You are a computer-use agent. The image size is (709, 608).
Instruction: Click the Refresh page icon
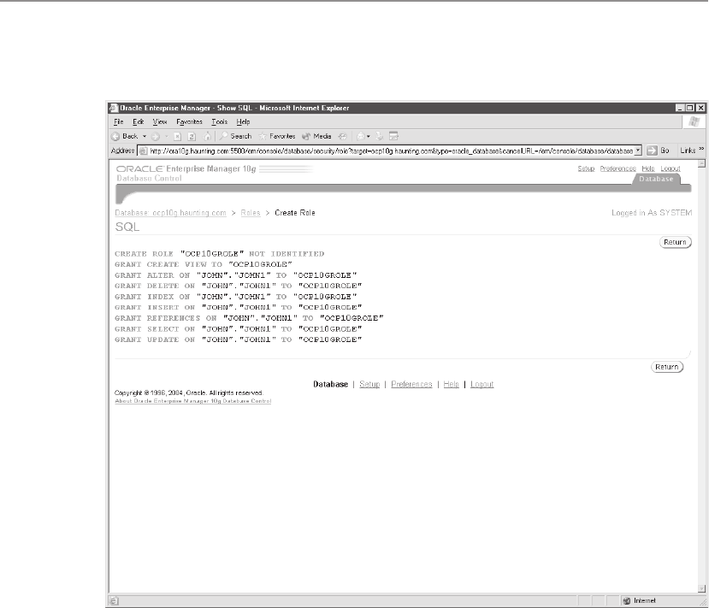click(x=192, y=137)
